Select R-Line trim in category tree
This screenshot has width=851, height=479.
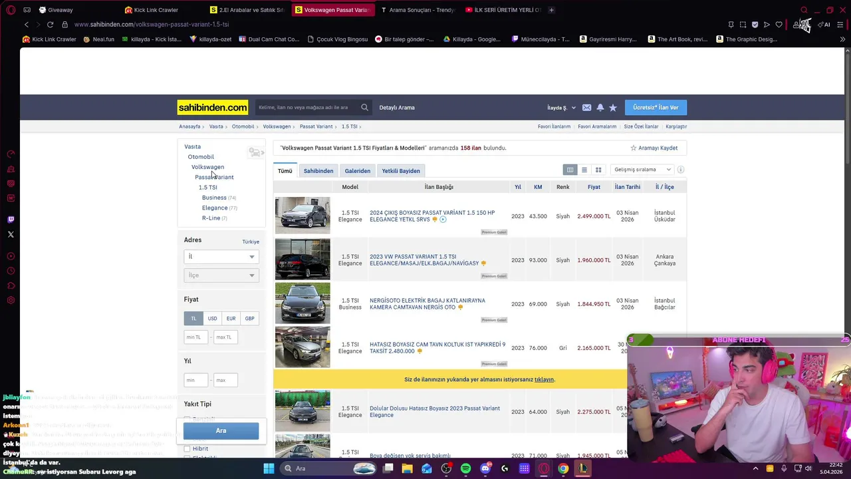coord(211,218)
